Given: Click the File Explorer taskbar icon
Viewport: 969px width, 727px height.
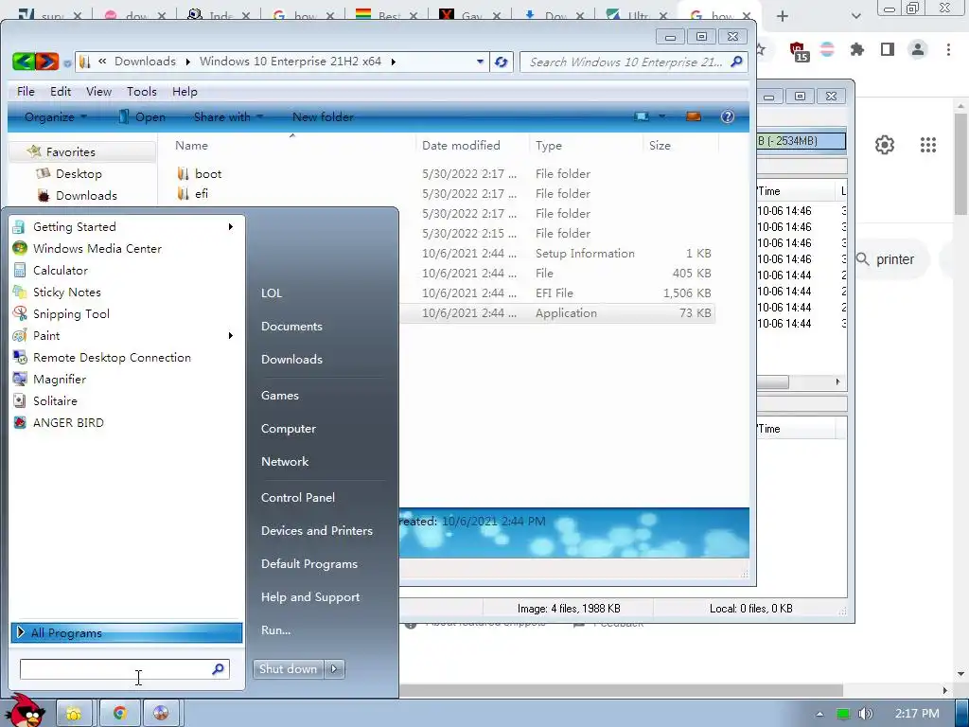Looking at the screenshot, I should click(74, 714).
